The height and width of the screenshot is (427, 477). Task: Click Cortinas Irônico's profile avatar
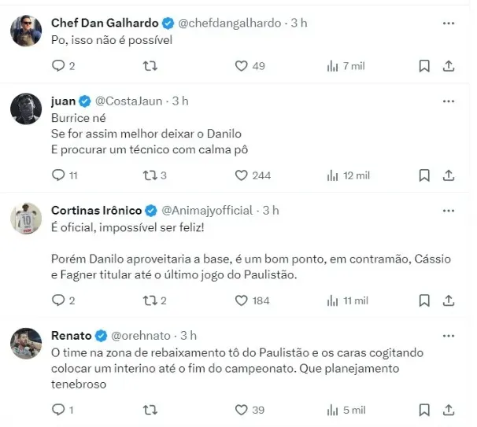coord(26,219)
